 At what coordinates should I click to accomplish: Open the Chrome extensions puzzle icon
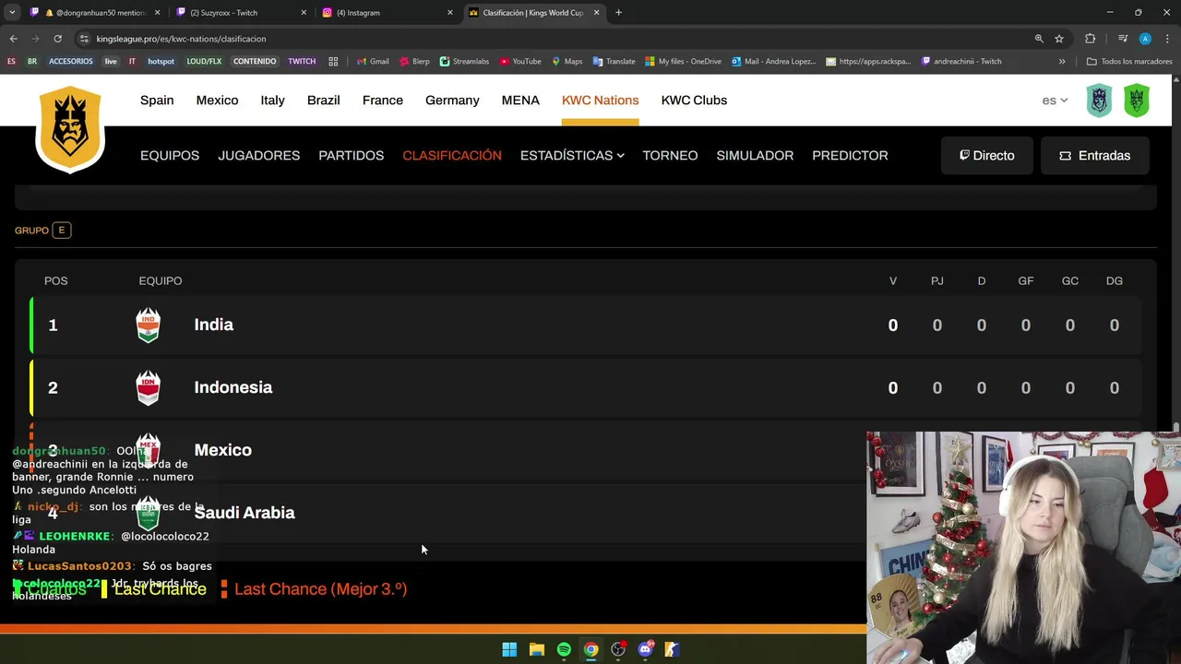1090,39
